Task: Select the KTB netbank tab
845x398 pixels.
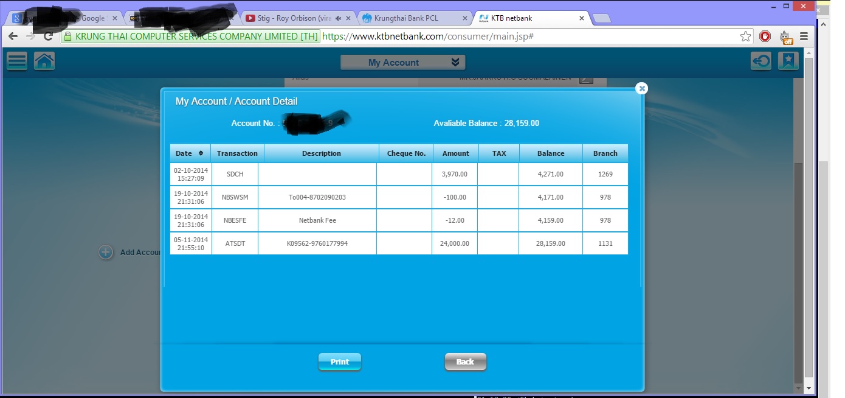Action: [x=531, y=18]
